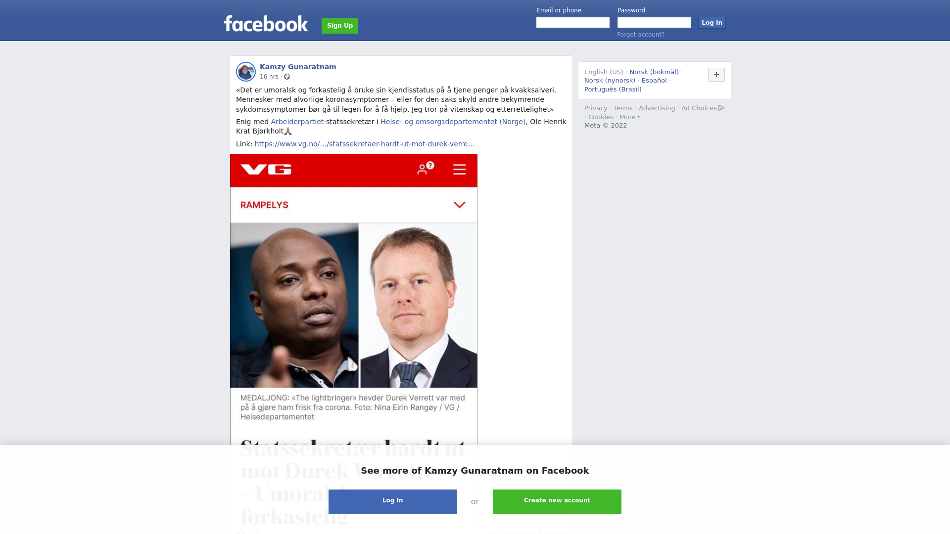The width and height of the screenshot is (950, 534).
Task: Click the green Sign Up button
Action: pos(340,26)
